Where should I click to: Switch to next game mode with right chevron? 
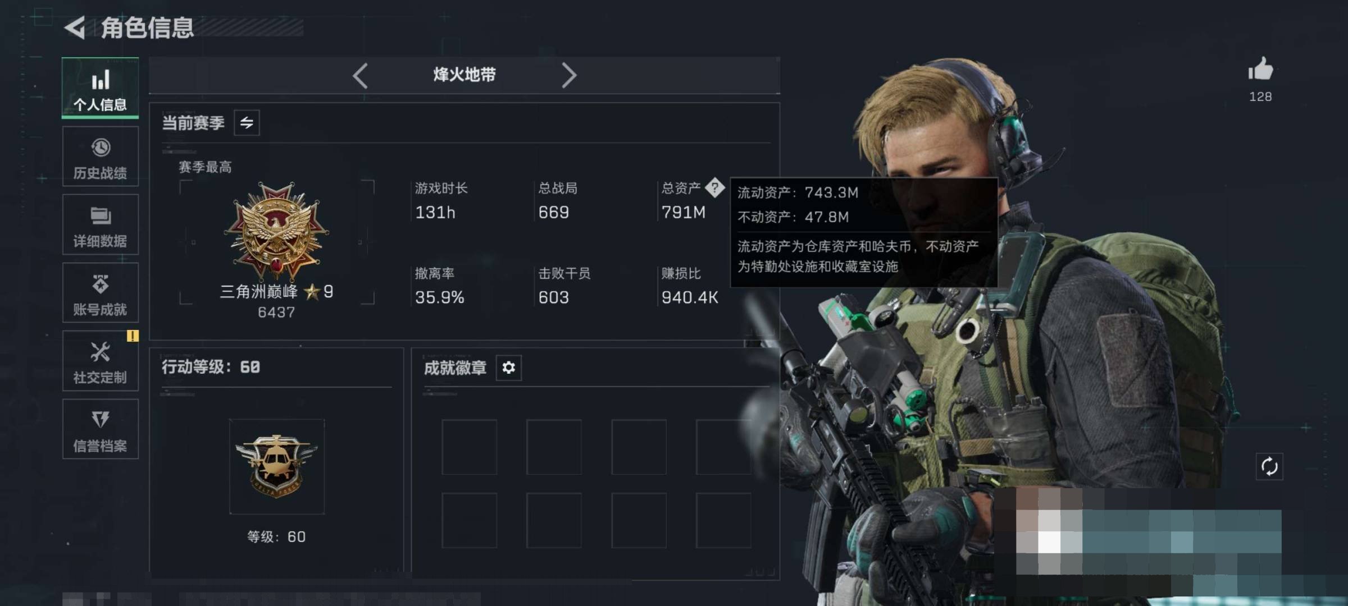(568, 75)
